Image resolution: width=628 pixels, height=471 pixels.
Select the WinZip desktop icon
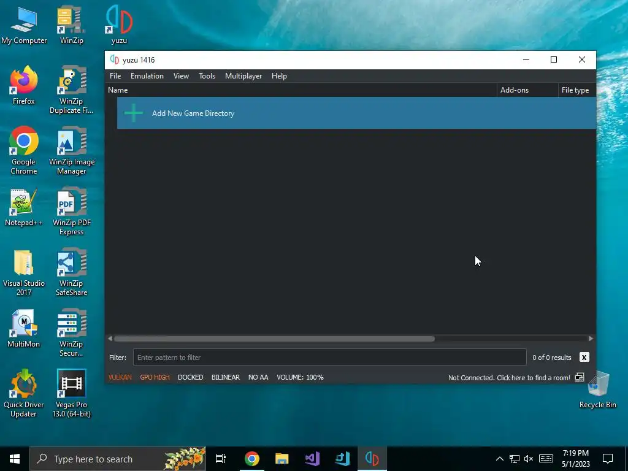click(x=71, y=25)
